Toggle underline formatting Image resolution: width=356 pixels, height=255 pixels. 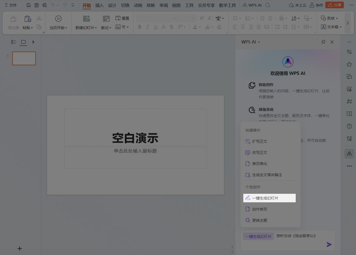point(155,27)
